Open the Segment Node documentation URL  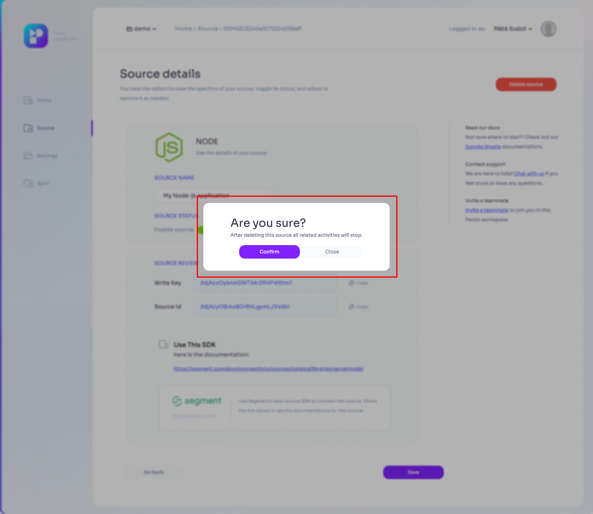pyautogui.click(x=269, y=369)
